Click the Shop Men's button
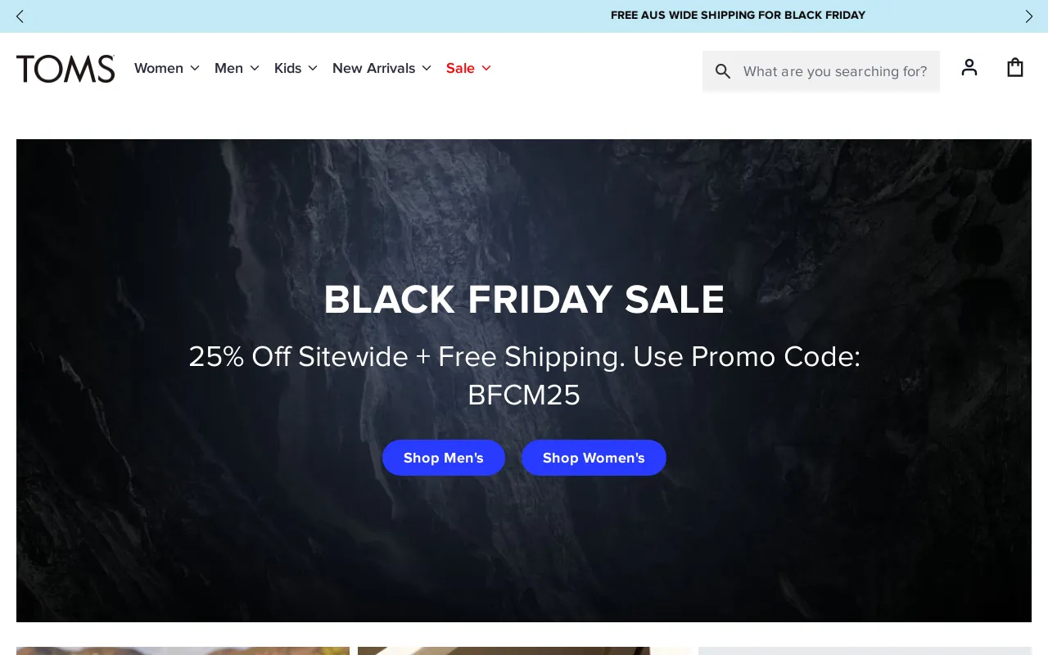The width and height of the screenshot is (1048, 655). coord(444,458)
